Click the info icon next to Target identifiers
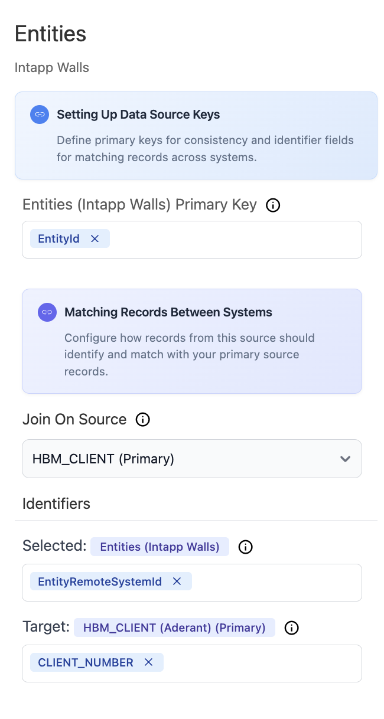The height and width of the screenshot is (719, 384). (291, 628)
